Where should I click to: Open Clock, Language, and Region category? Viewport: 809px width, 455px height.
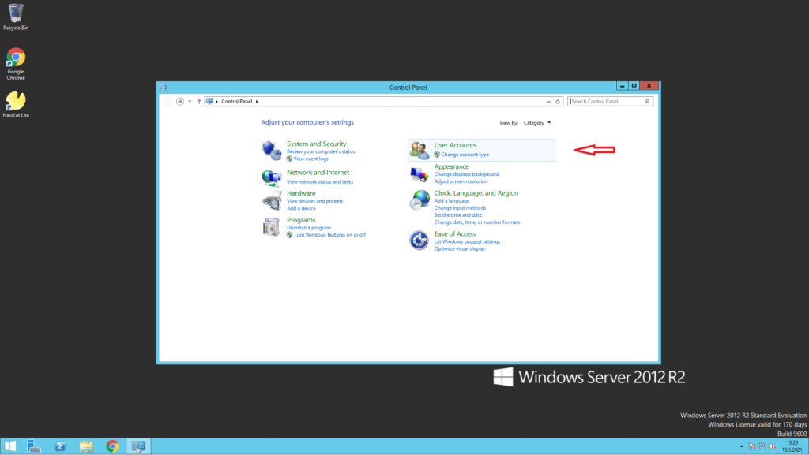click(476, 193)
